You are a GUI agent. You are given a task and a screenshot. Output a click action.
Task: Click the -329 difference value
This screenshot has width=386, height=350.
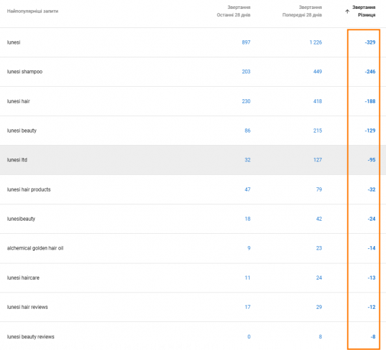pos(370,42)
